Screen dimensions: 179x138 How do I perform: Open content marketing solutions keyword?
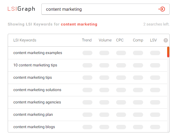pos(37,90)
